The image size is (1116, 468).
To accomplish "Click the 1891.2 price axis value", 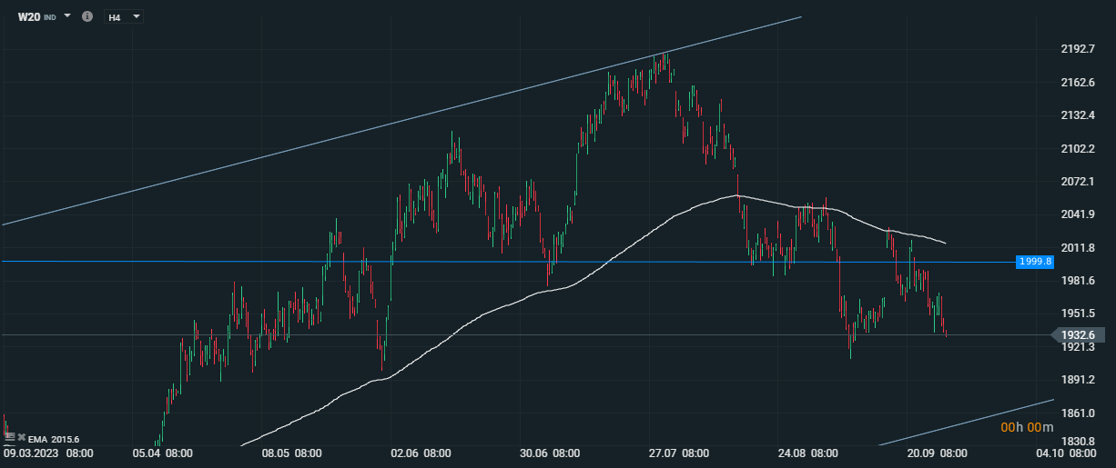I will coord(1077,380).
